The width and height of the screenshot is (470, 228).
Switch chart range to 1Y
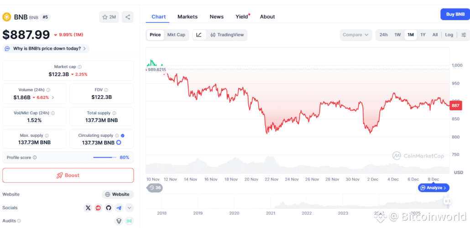423,35
